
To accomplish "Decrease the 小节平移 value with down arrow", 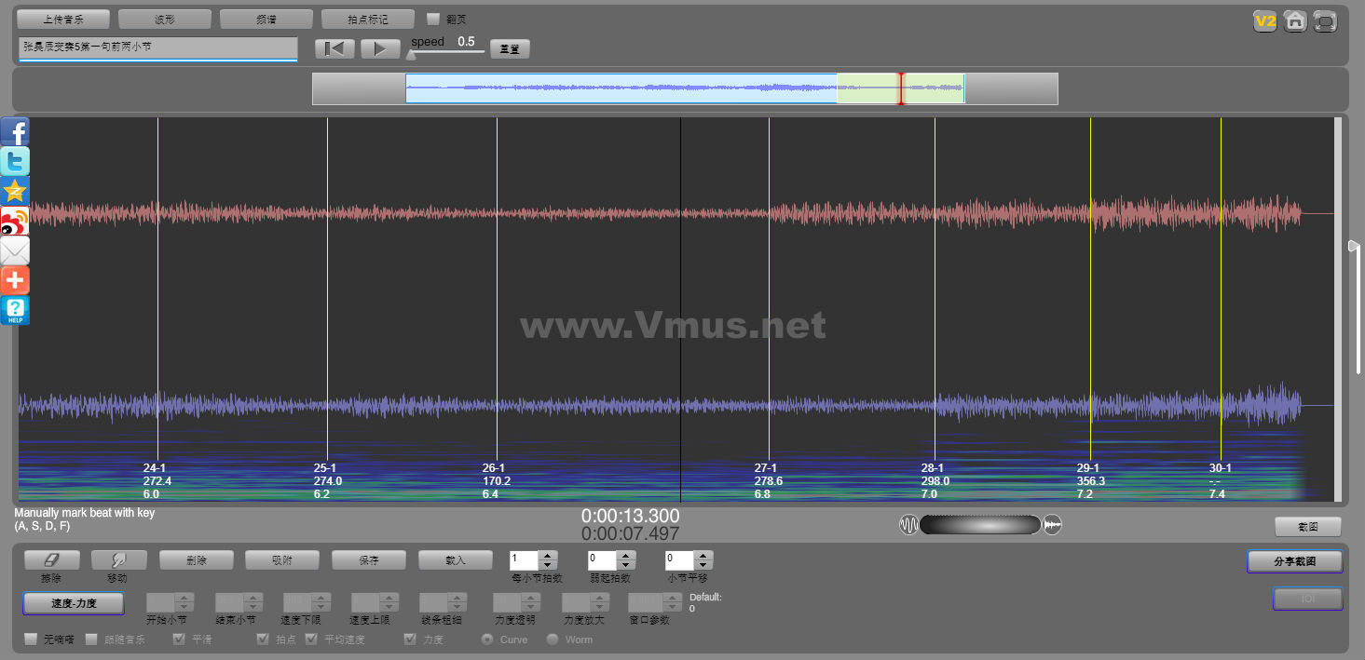I will point(703,565).
